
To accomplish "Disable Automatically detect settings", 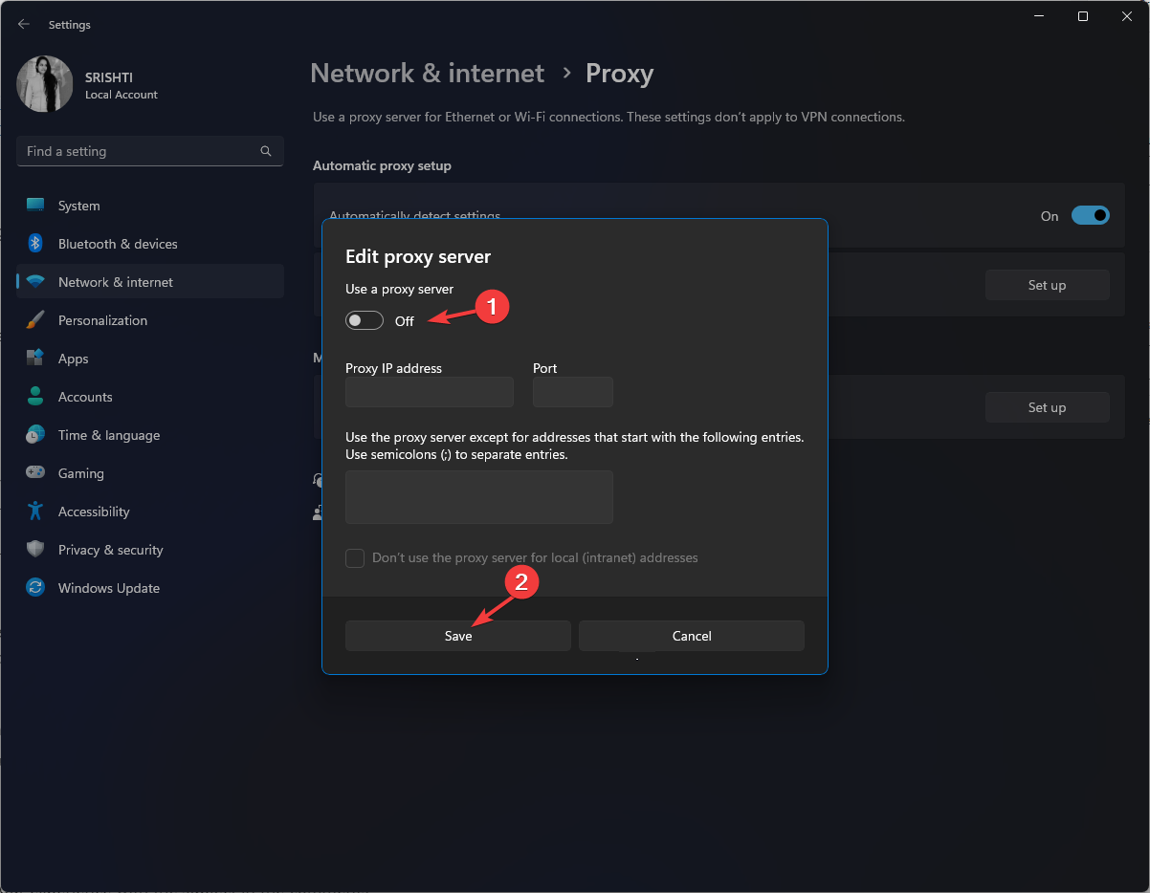I will (1090, 215).
